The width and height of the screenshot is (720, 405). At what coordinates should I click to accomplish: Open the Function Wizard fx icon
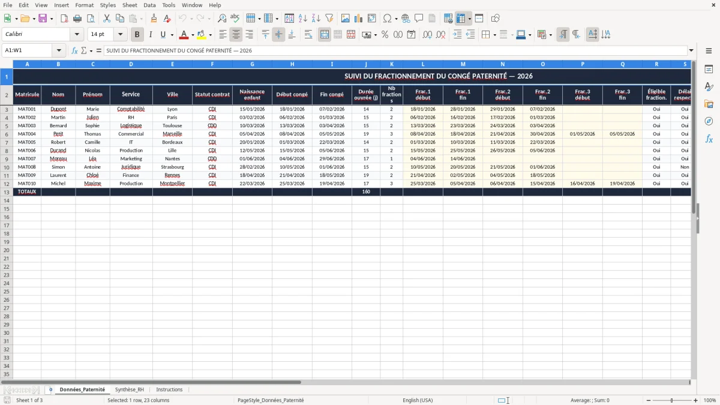coord(75,51)
